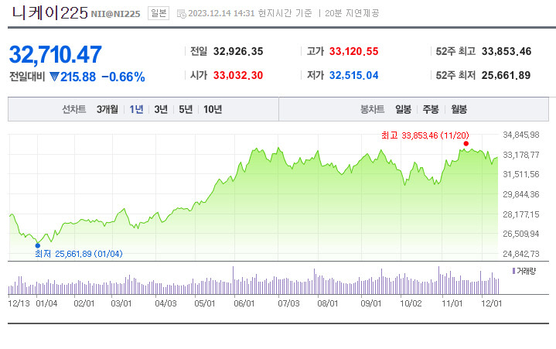Click the 31,511.56 y-axis label
Viewport: 556px width, 349px height.
pos(521,174)
